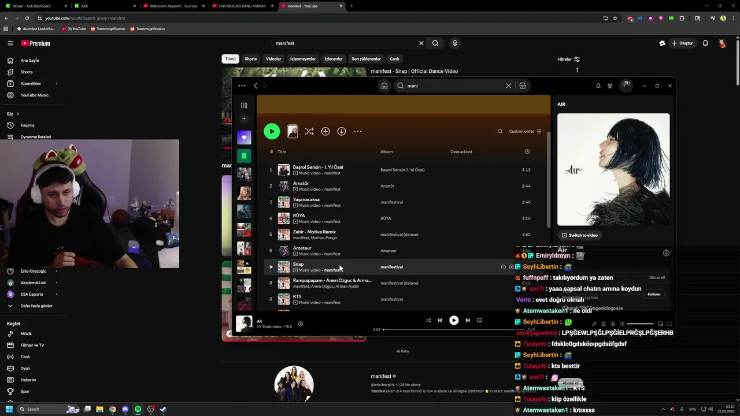740x416 pixels.
Task: Expand Daha fazla göster in subscriptions
Action: tap(36, 306)
